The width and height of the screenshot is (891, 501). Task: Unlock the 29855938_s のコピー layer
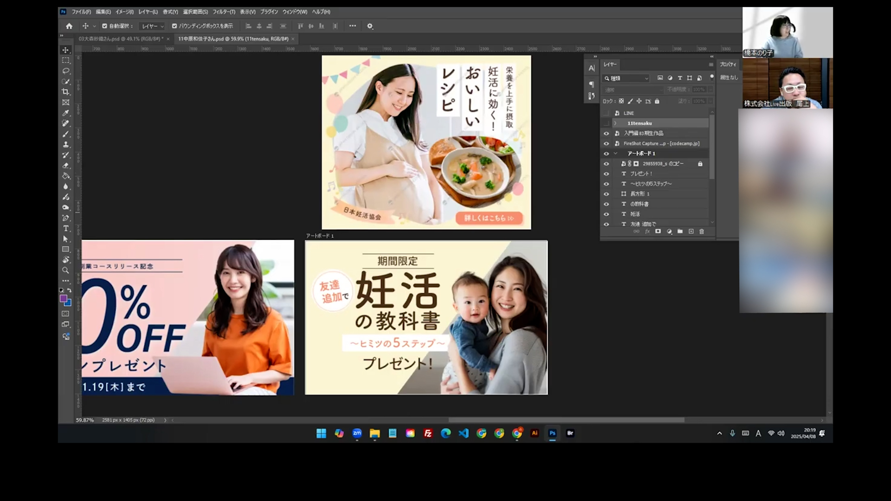coord(700,163)
